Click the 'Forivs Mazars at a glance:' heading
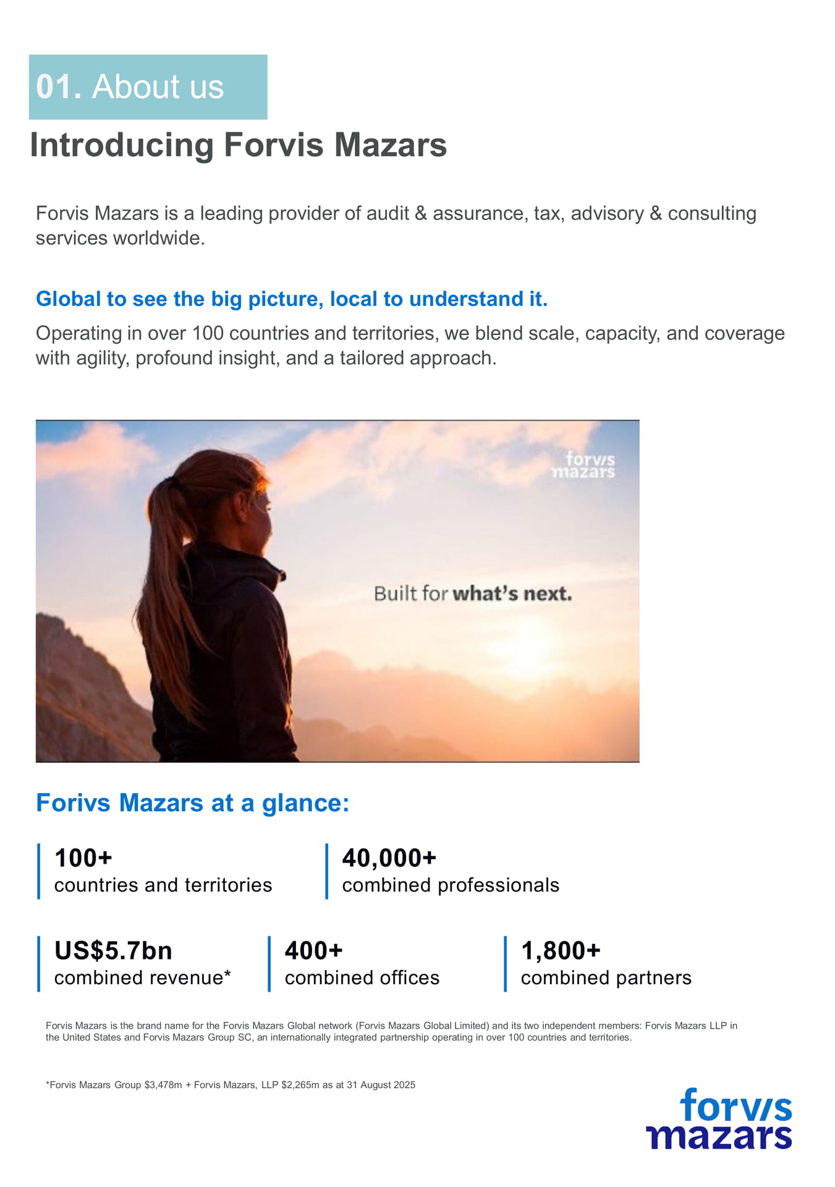This screenshot has width=835, height=1187. pos(193,803)
